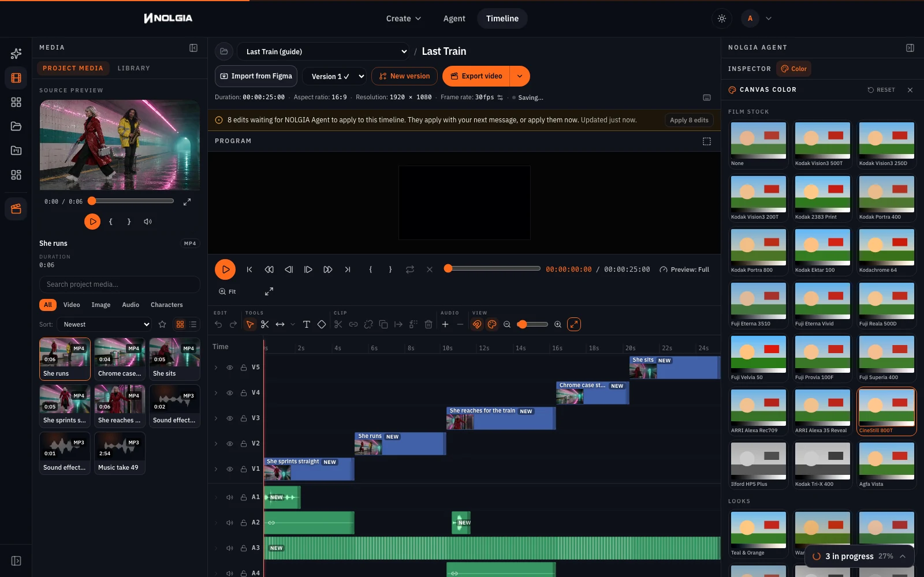This screenshot has height=577, width=924.
Task: Click the Search project media field
Action: (120, 284)
